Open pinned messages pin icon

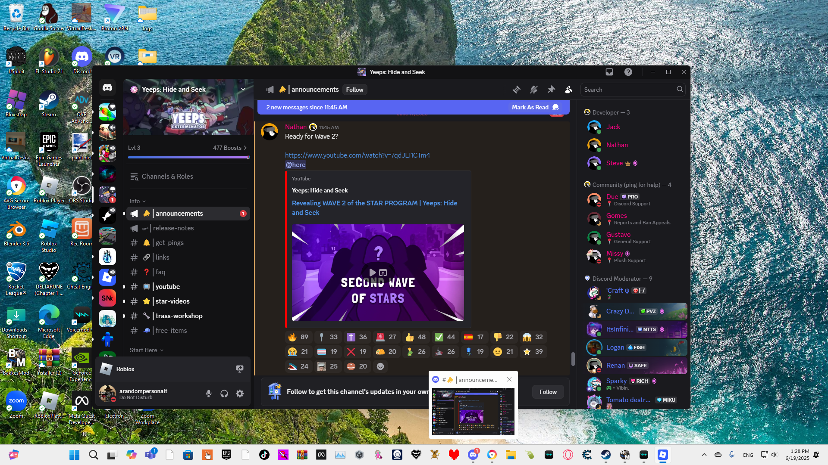[551, 90]
